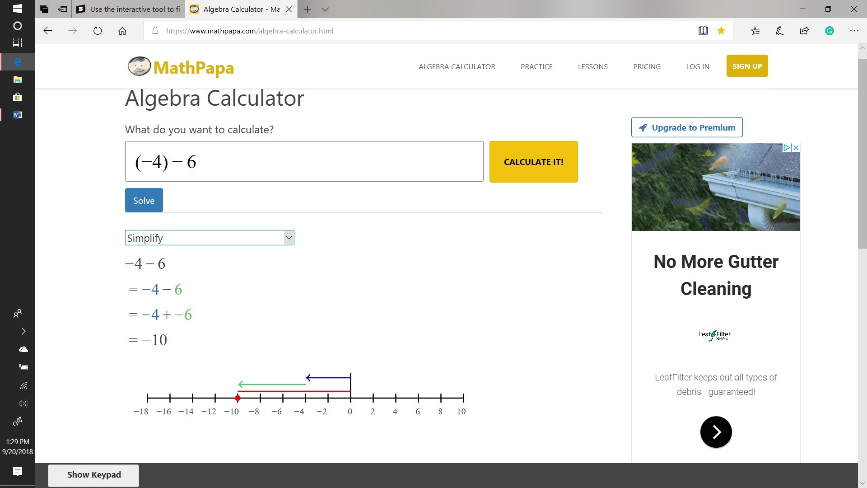Click the share page icon
867x488 pixels.
click(x=804, y=31)
